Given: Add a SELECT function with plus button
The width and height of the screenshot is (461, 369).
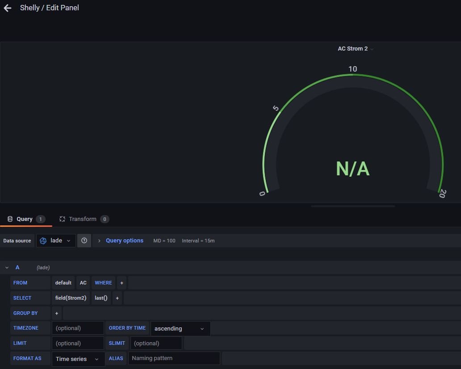Looking at the screenshot, I should click(117, 298).
